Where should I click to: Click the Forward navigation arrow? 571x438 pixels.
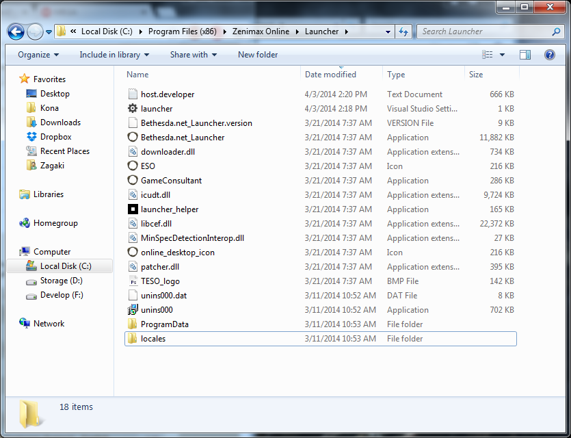click(36, 31)
